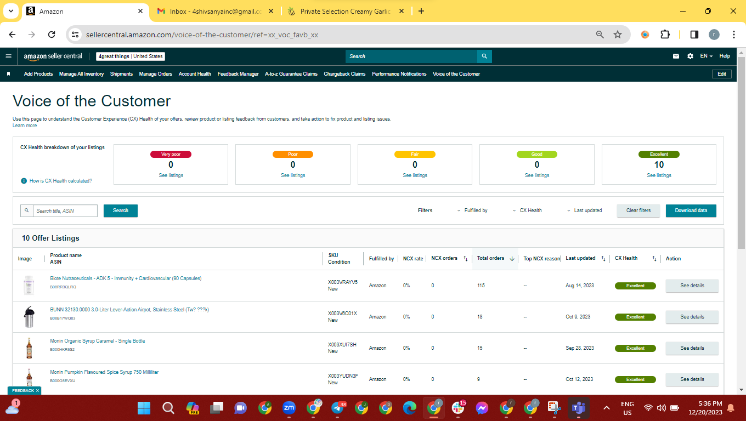Image resolution: width=746 pixels, height=421 pixels.
Task: Switch to the Private Selection Creamy Garlic tab
Action: coord(346,11)
